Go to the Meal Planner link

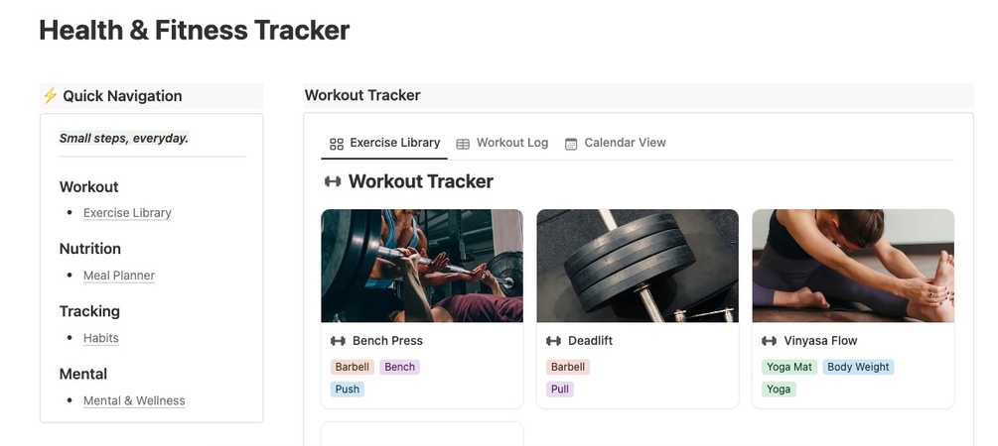tap(119, 276)
